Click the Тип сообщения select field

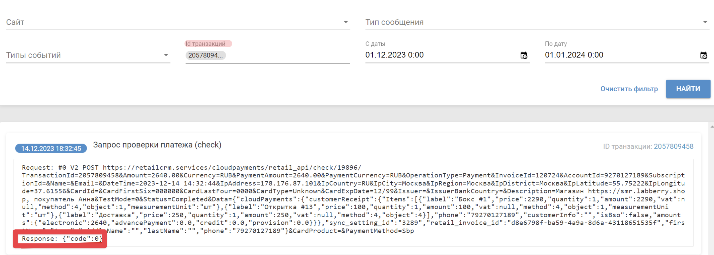pos(537,22)
